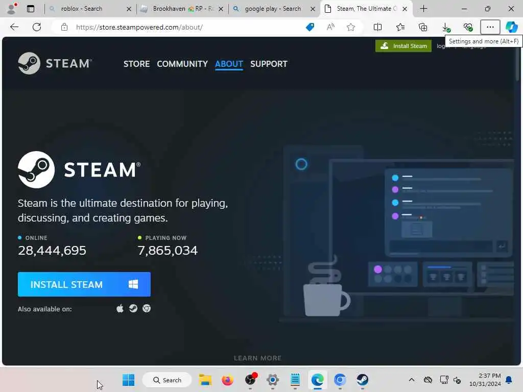
Task: Switch to the Brookhaven RP tab
Action: (x=182, y=9)
